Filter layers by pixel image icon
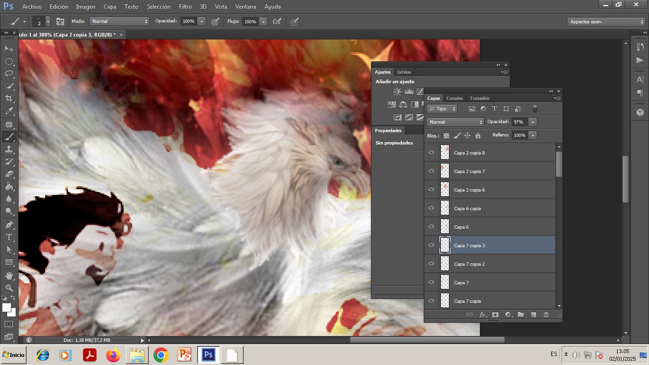The width and height of the screenshot is (649, 365). (x=472, y=109)
